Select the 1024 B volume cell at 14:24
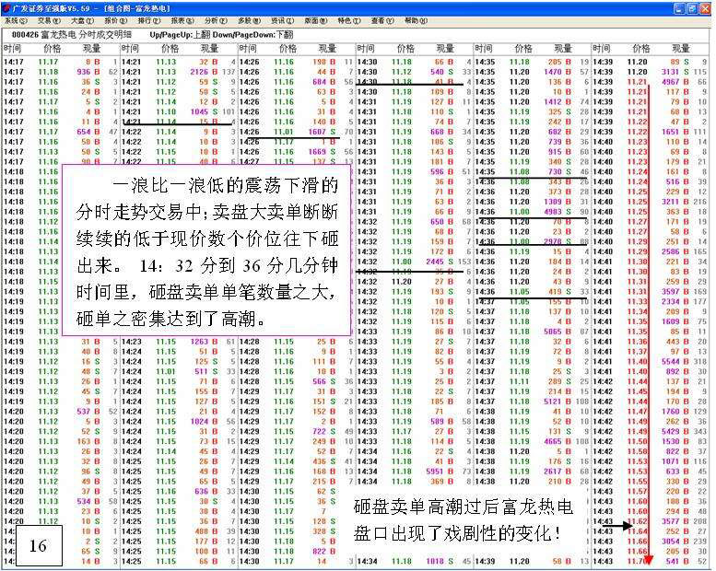The image size is (716, 571). click(x=204, y=421)
